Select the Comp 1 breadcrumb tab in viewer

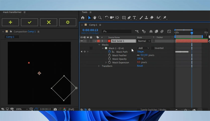(10, 37)
